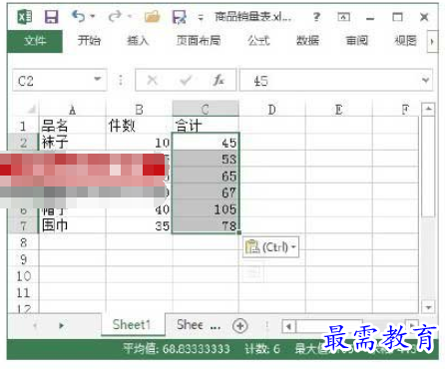This screenshot has width=445, height=369.
Task: Open Excel Help question mark
Action: click(316, 17)
